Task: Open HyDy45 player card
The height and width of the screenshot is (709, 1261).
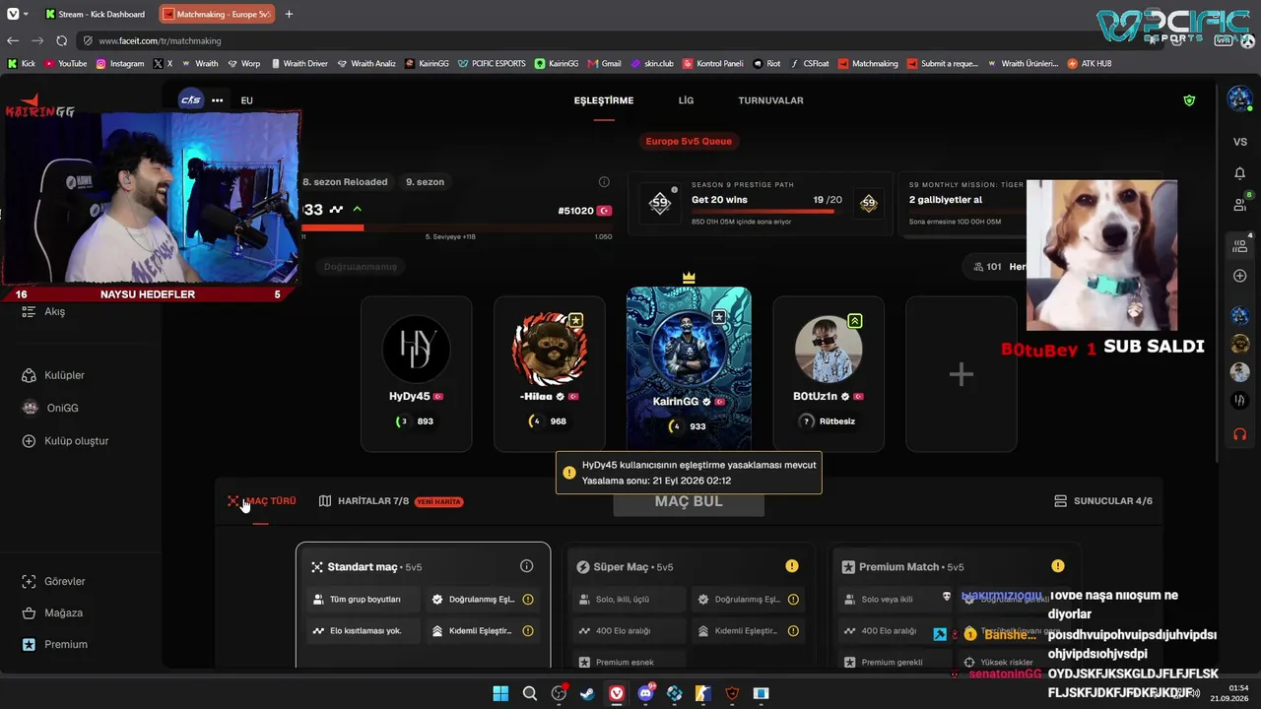Action: (417, 374)
